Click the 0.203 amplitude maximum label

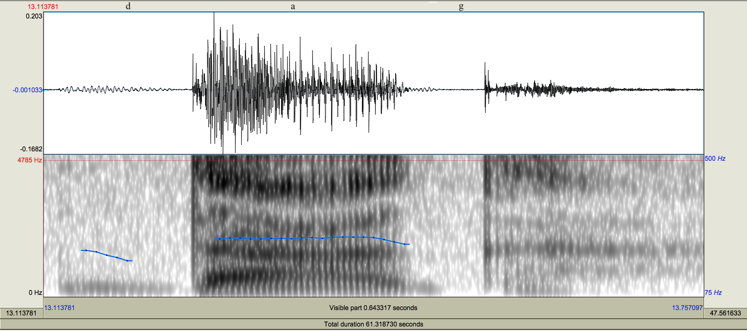click(34, 16)
